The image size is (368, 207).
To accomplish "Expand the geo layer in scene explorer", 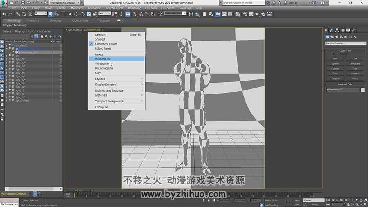I will [7, 56].
